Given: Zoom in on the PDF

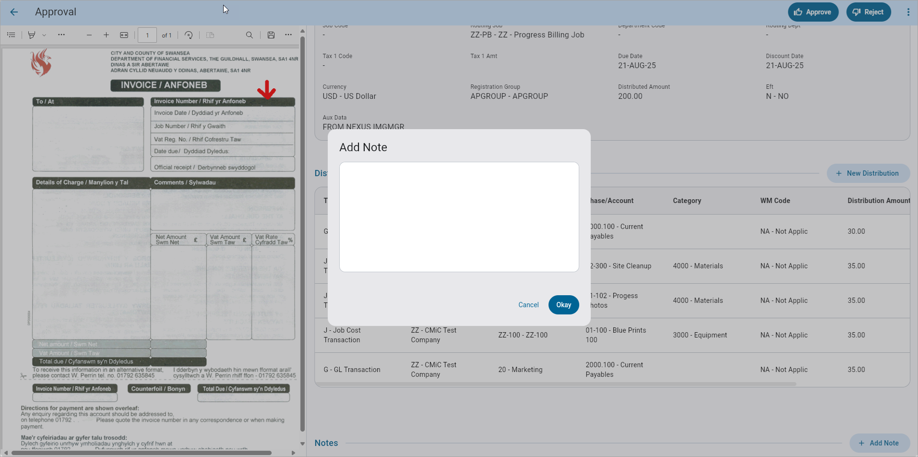Looking at the screenshot, I should coord(106,35).
